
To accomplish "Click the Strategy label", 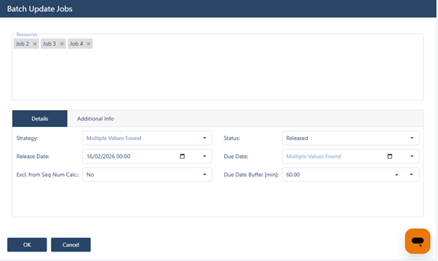I will (27, 138).
